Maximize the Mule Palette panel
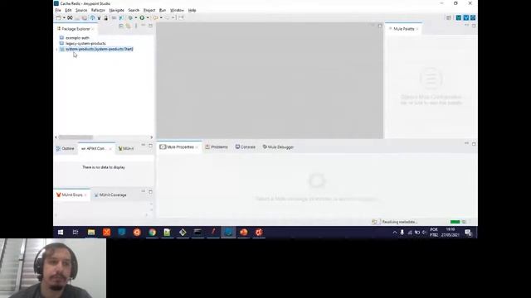The image size is (531, 298). [474, 26]
